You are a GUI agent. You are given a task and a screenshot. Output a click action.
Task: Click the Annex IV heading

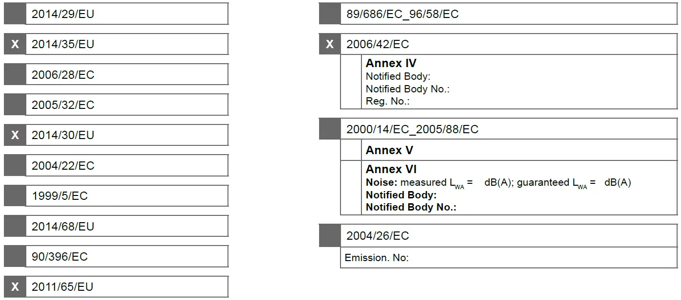[391, 64]
